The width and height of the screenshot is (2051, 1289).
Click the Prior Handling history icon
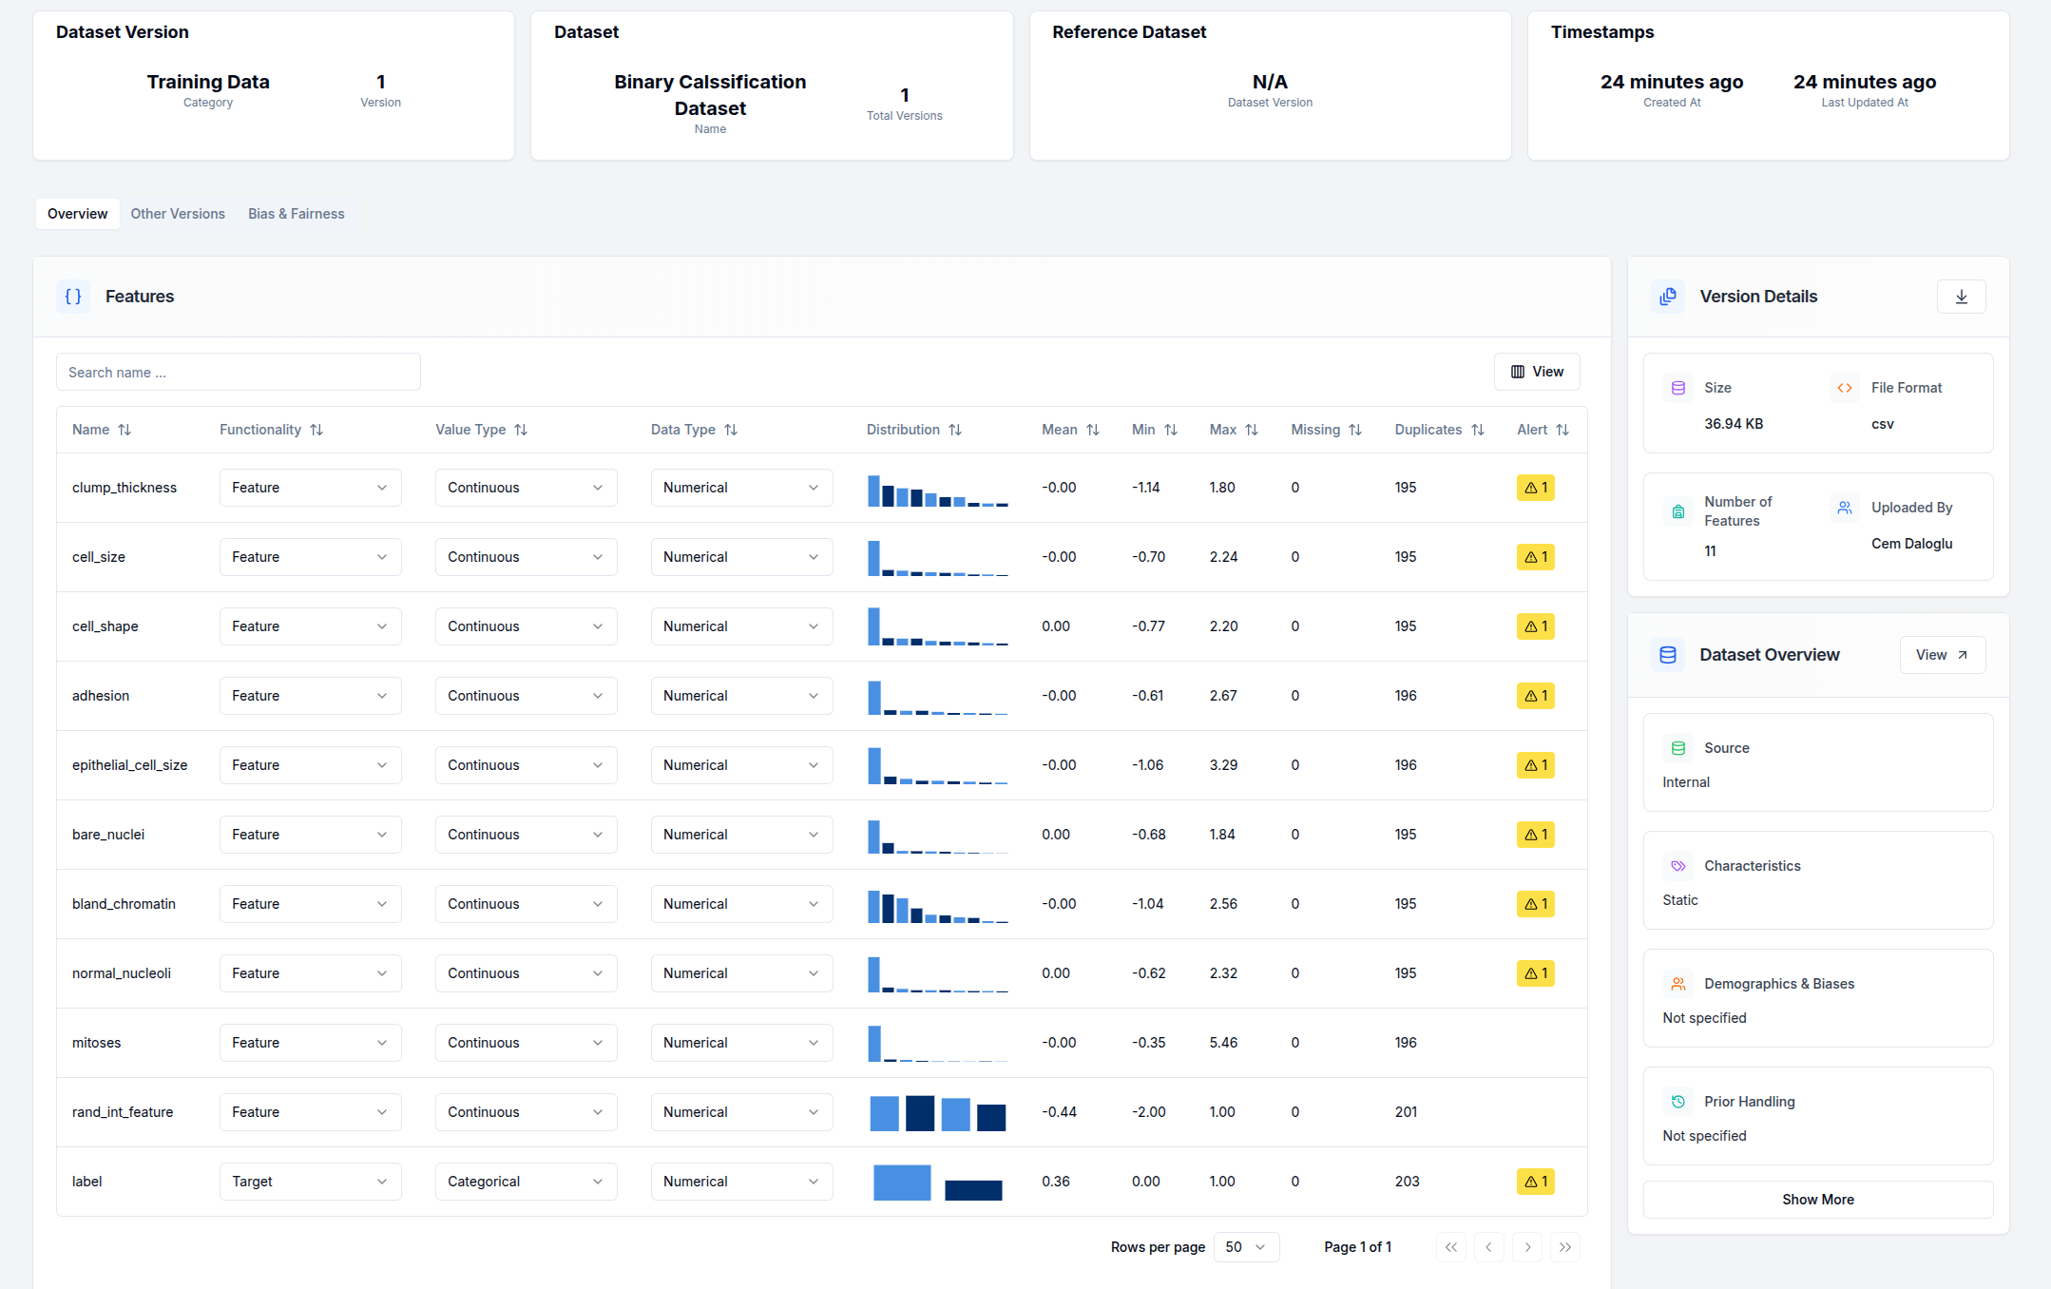click(1678, 1101)
